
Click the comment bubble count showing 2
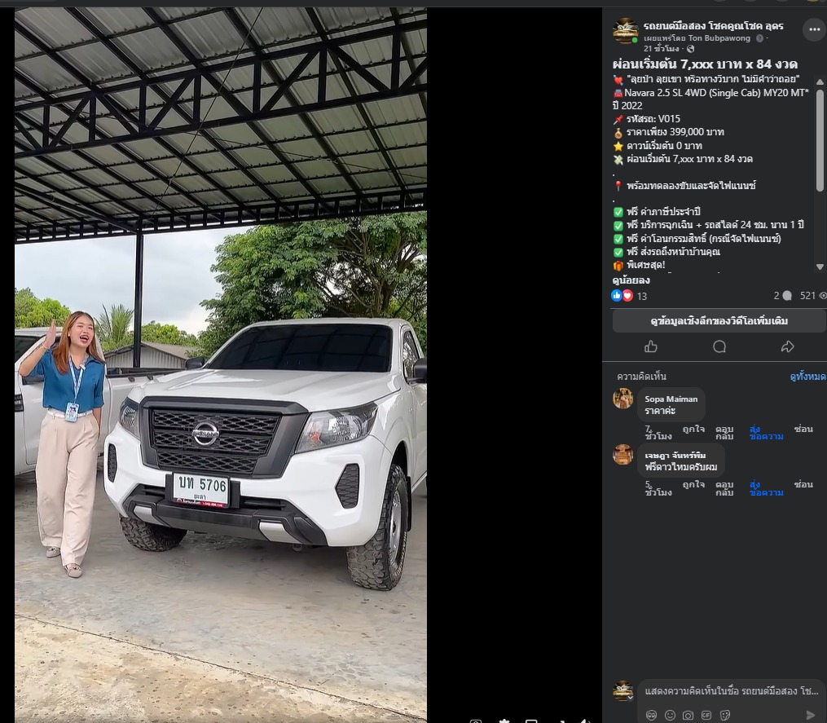pyautogui.click(x=783, y=296)
